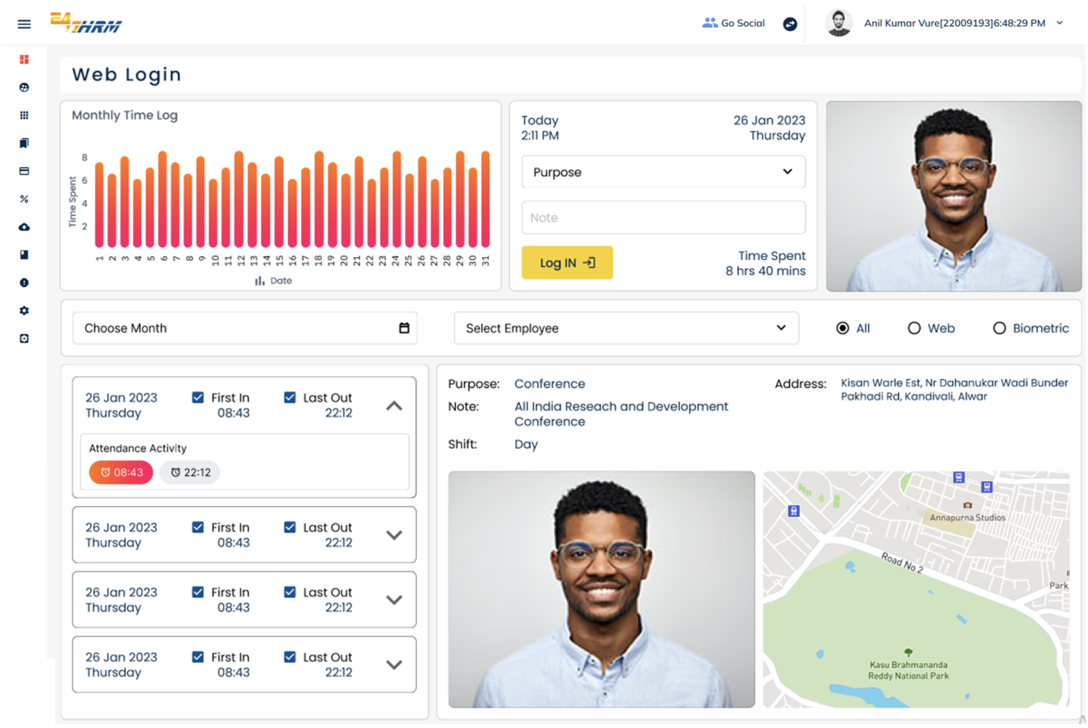Uncheck First In on the expanded entry
The height and width of the screenshot is (728, 1088).
[x=198, y=397]
